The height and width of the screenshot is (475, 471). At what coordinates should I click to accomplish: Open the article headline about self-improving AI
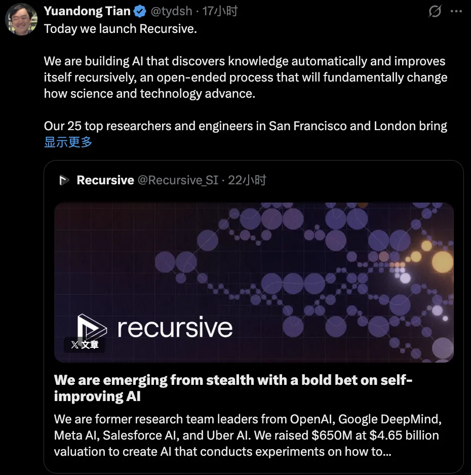pos(233,388)
